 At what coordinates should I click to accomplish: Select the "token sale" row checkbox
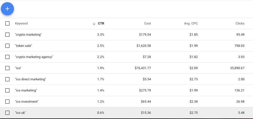[7, 46]
